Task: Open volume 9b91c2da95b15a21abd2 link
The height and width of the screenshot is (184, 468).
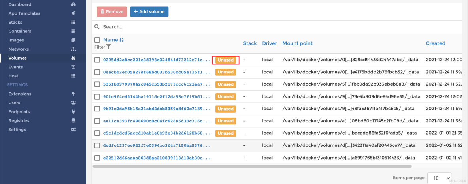Action: [x=157, y=109]
